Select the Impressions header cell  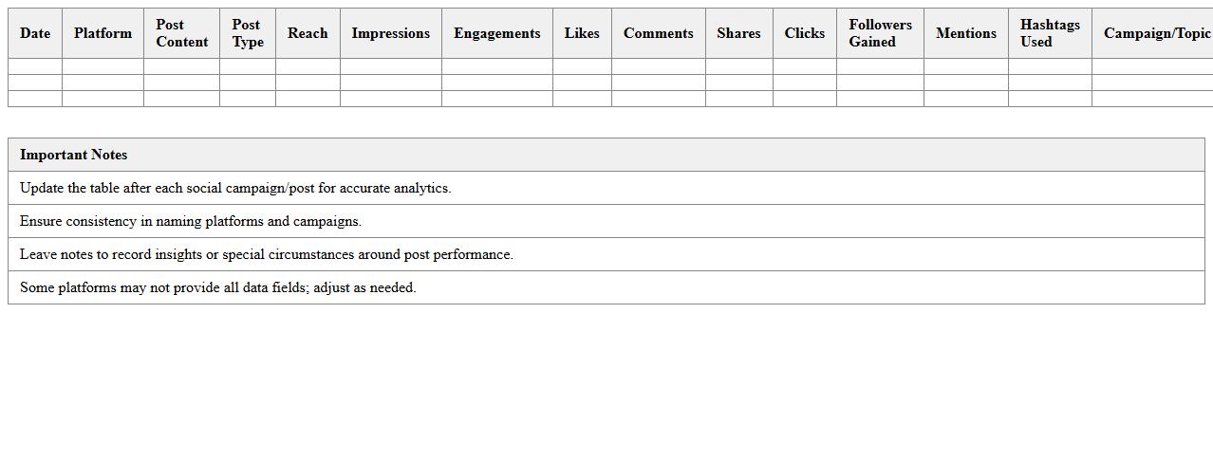[x=390, y=33]
